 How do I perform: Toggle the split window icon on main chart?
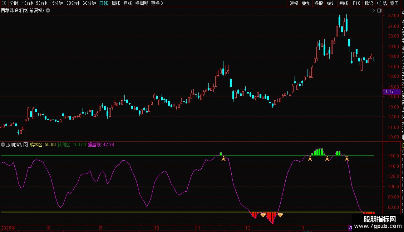[379, 10]
